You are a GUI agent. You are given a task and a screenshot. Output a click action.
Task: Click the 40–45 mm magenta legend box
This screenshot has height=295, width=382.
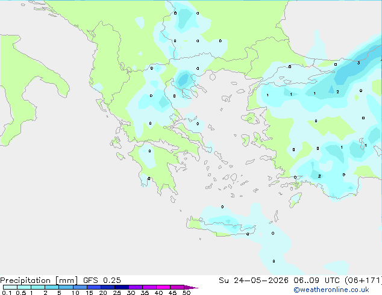(x=163, y=287)
